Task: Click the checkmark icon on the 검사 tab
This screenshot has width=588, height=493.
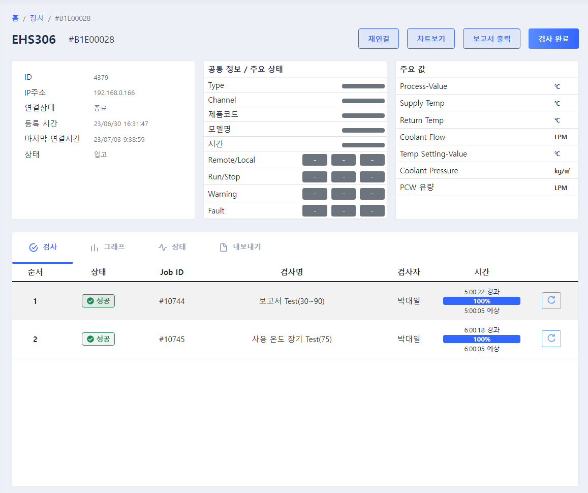Action: click(x=34, y=248)
